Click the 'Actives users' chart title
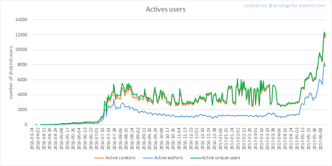Image resolution: width=332 pixels, height=166 pixels. point(166,8)
